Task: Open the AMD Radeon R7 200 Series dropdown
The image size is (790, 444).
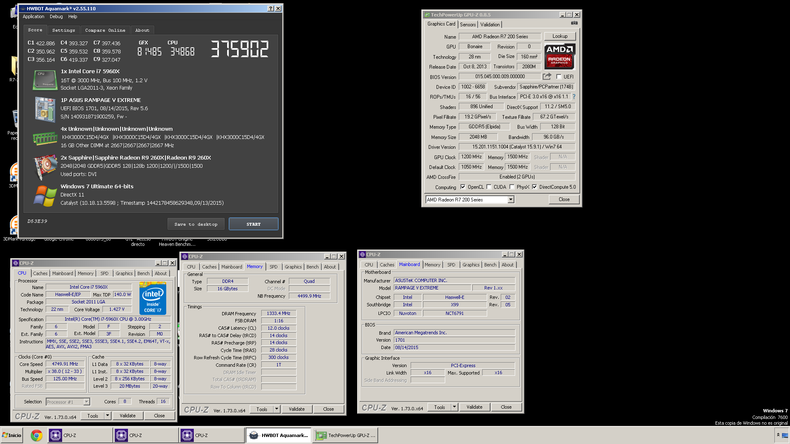Action: click(511, 200)
